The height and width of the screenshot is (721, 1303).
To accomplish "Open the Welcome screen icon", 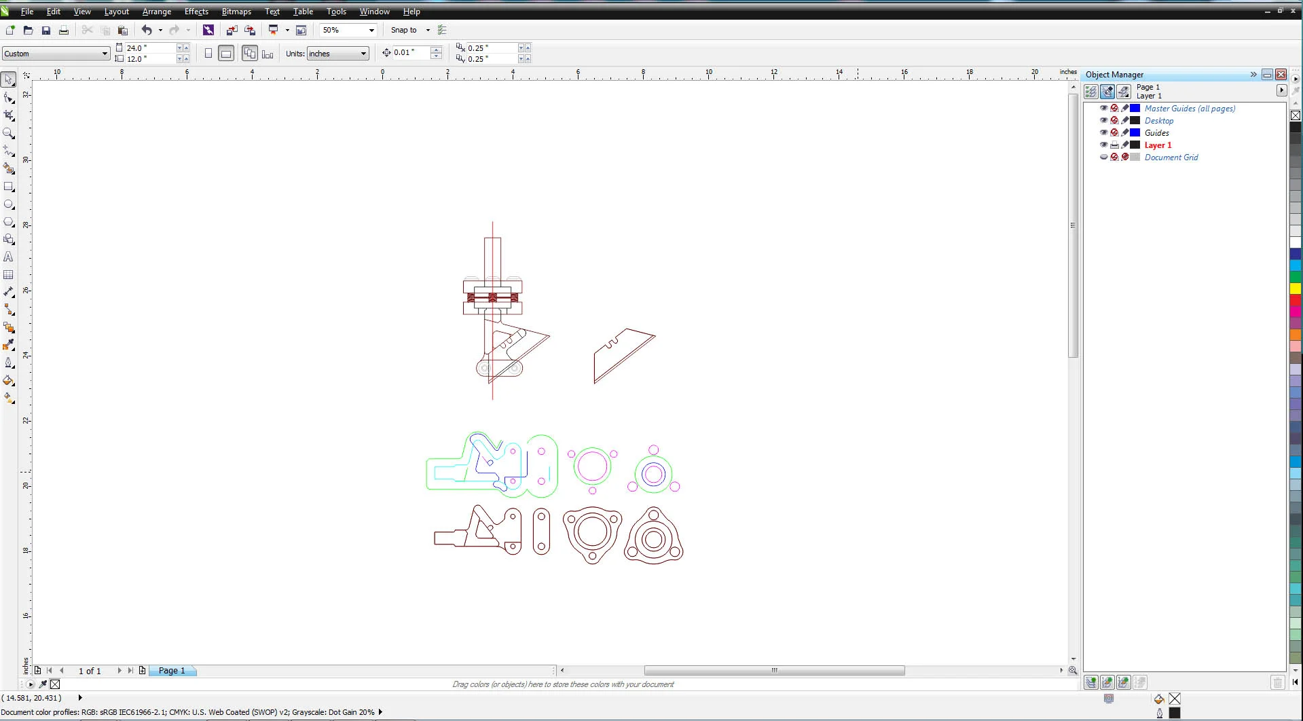I will [301, 30].
